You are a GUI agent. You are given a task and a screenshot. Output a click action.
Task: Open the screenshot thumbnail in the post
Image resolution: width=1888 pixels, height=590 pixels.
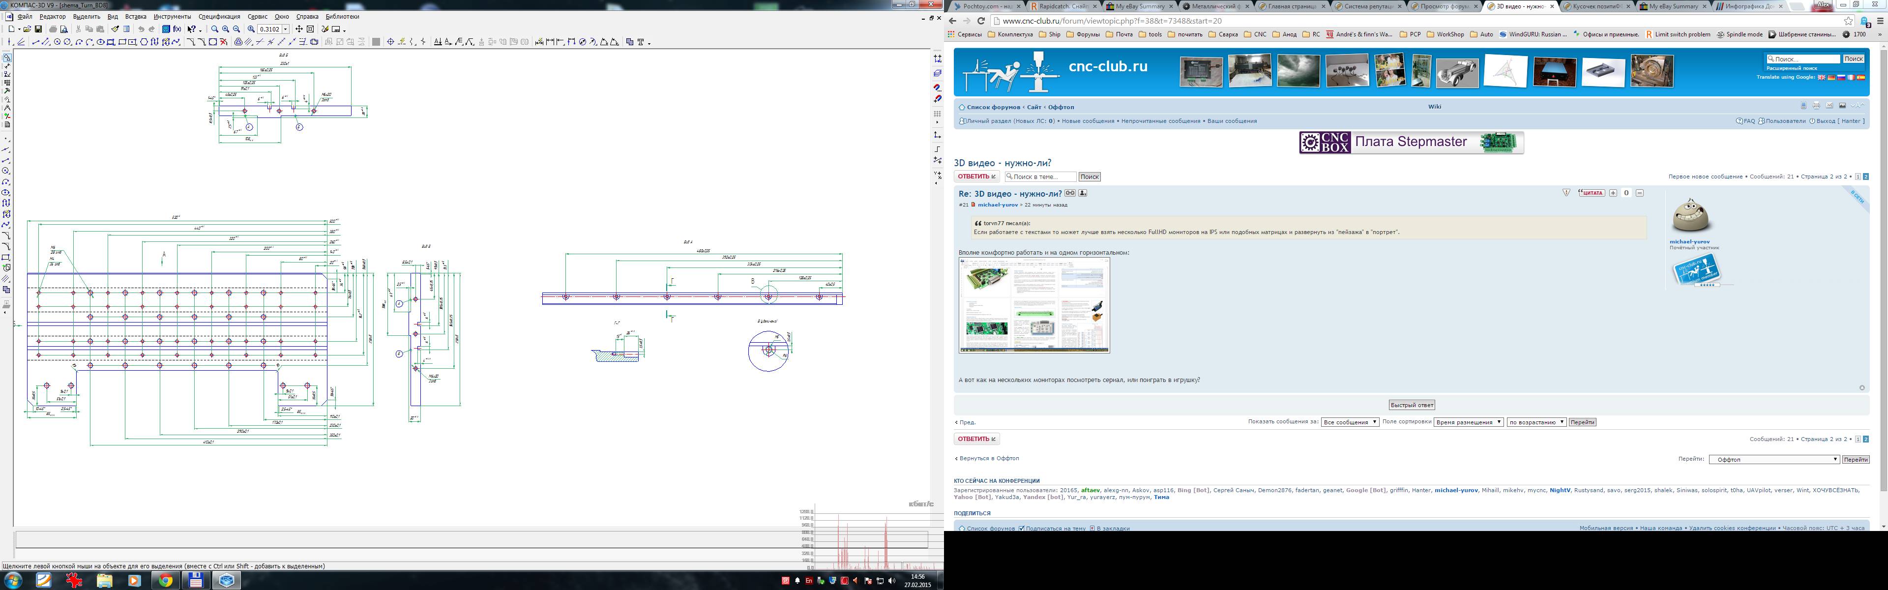click(1033, 305)
